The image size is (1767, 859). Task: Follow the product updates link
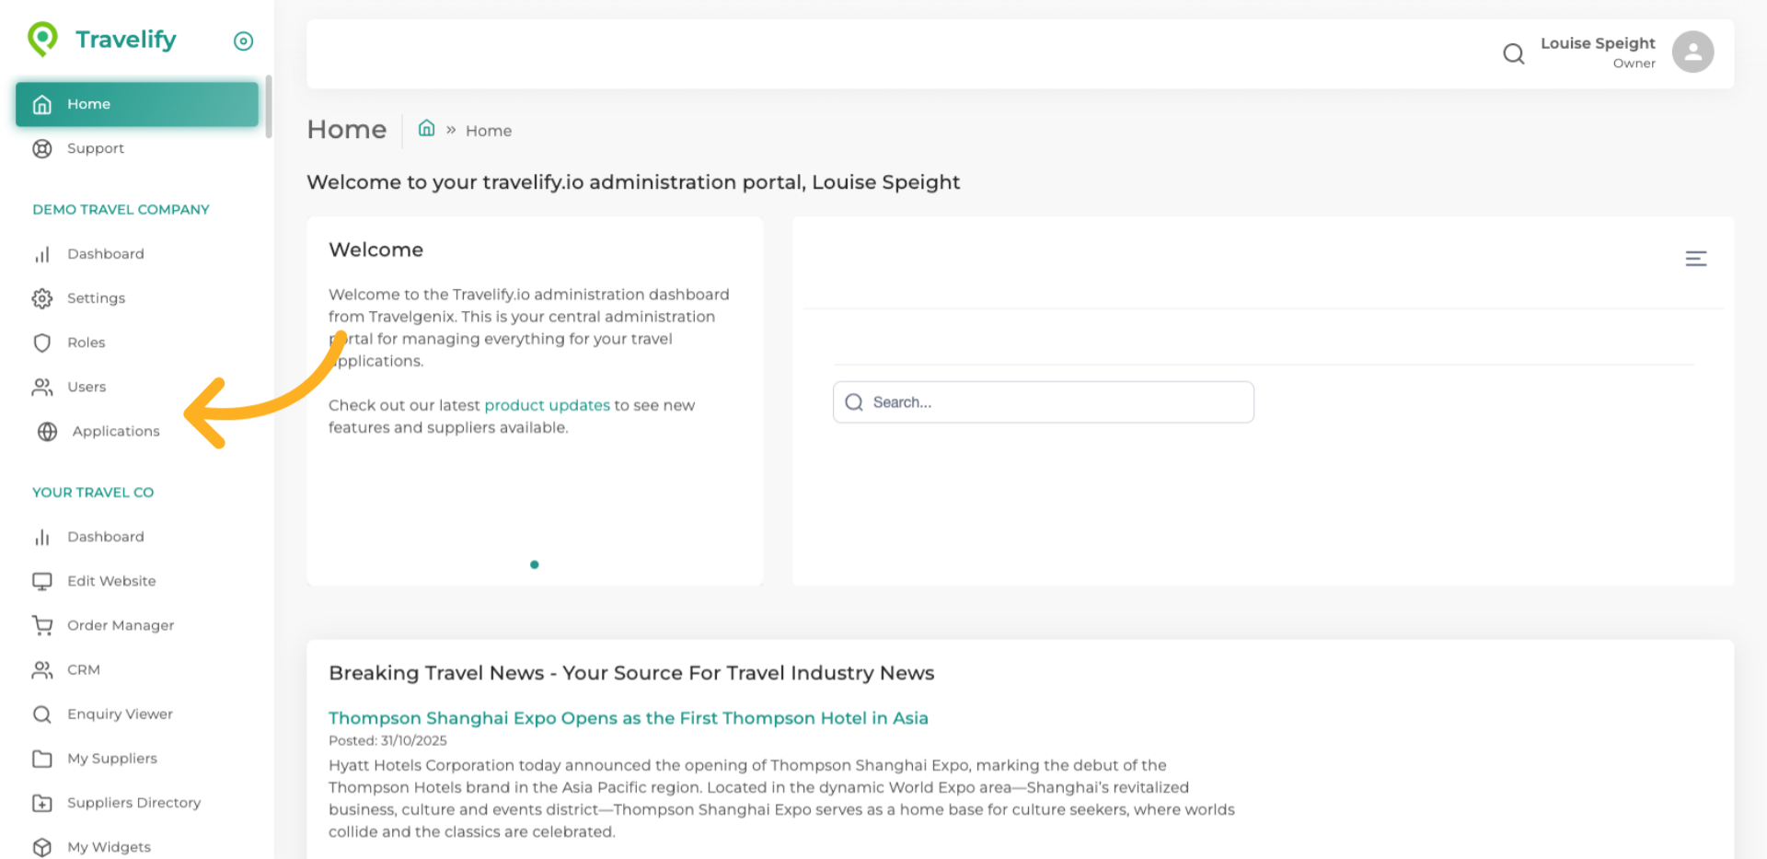[547, 405]
